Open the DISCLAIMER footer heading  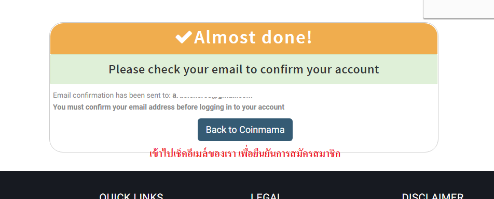pos(433,196)
